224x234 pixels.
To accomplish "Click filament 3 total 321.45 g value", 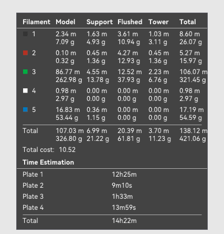I will click(x=193, y=80).
